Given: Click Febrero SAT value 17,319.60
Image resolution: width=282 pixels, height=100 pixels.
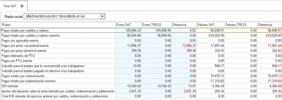Looking at the screenshot, I should point(217,81).
